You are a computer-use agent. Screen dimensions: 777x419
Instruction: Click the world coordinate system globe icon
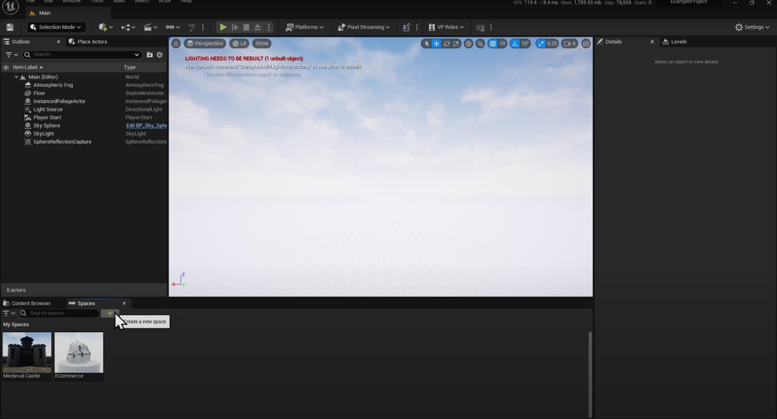point(468,44)
